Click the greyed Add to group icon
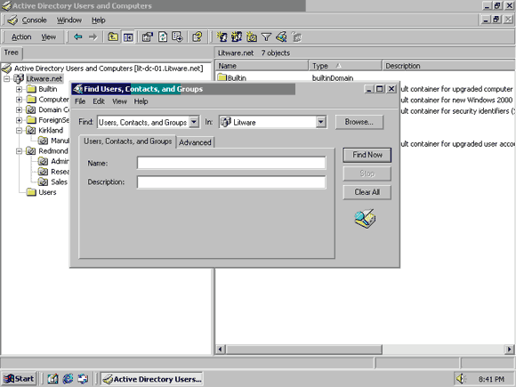Image resolution: width=516 pixels, height=387 pixels. pos(296,36)
